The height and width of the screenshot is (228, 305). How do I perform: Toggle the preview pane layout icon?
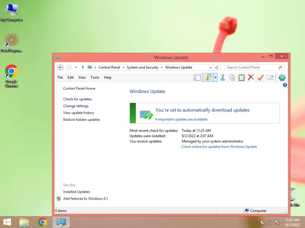[x=197, y=77]
